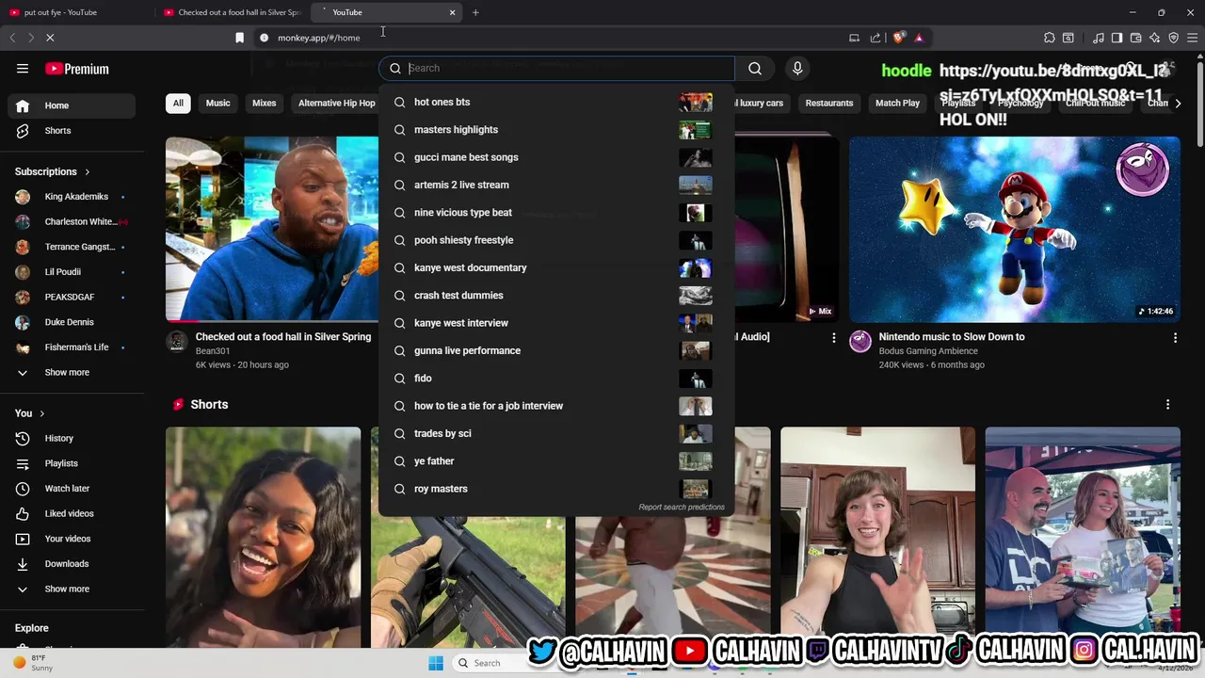Click Brave Rewards triangle icon
The height and width of the screenshot is (678, 1205).
click(x=919, y=38)
